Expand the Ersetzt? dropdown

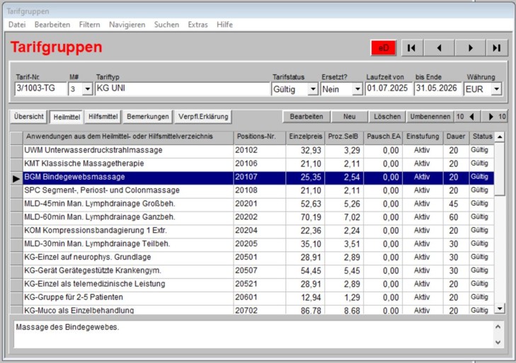point(357,89)
